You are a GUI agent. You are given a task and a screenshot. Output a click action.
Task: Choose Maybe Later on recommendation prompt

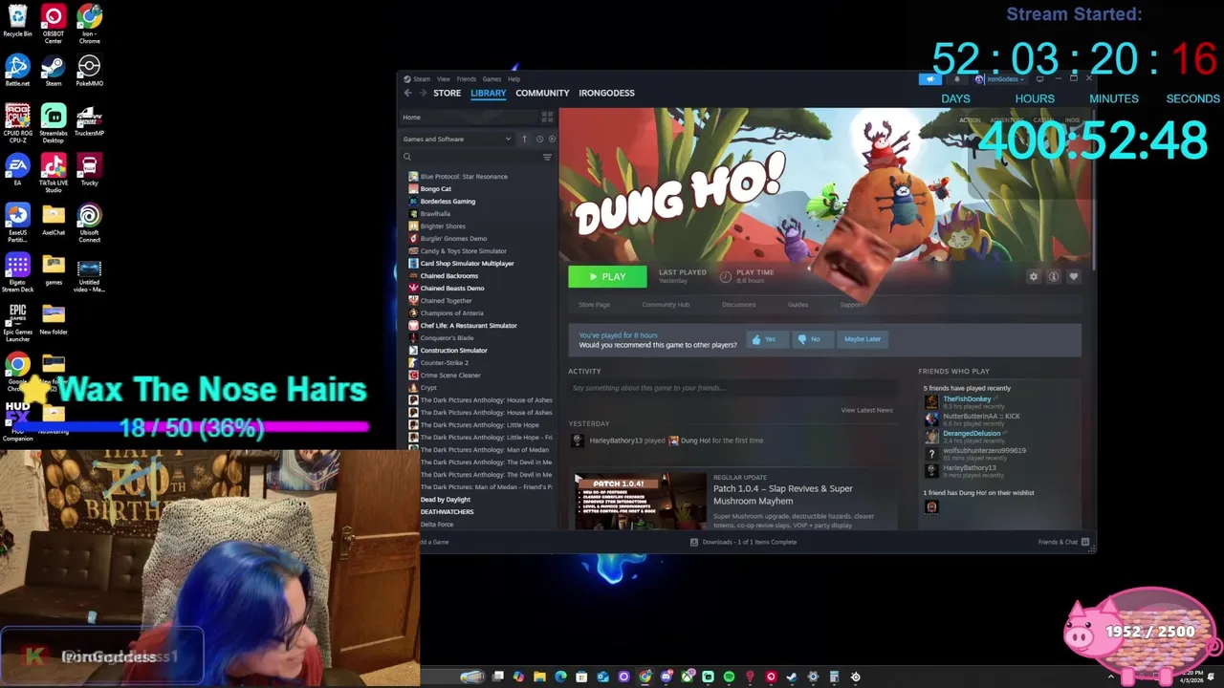click(x=863, y=339)
